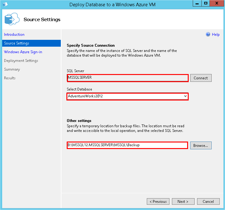Select Results in the sidebar
This screenshot has height=210, width=225.
tap(10, 78)
